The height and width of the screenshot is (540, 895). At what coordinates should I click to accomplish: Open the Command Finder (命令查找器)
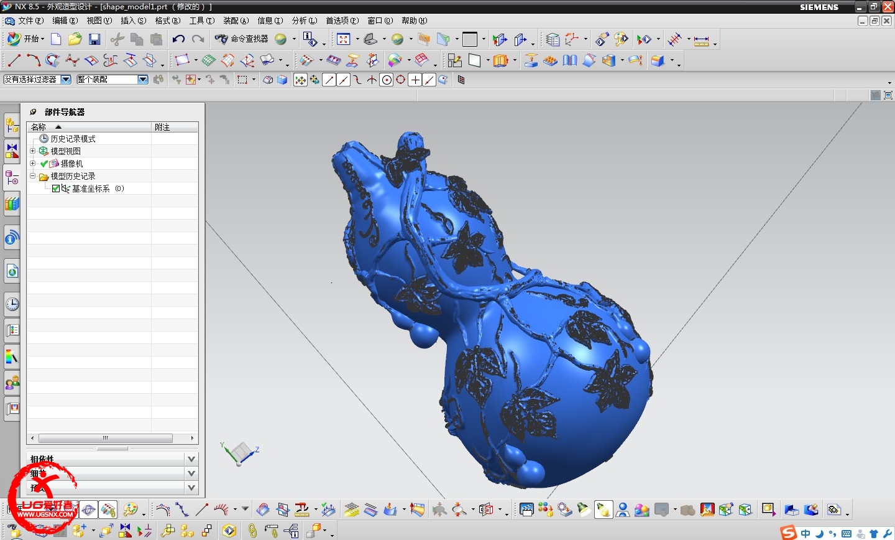click(242, 39)
